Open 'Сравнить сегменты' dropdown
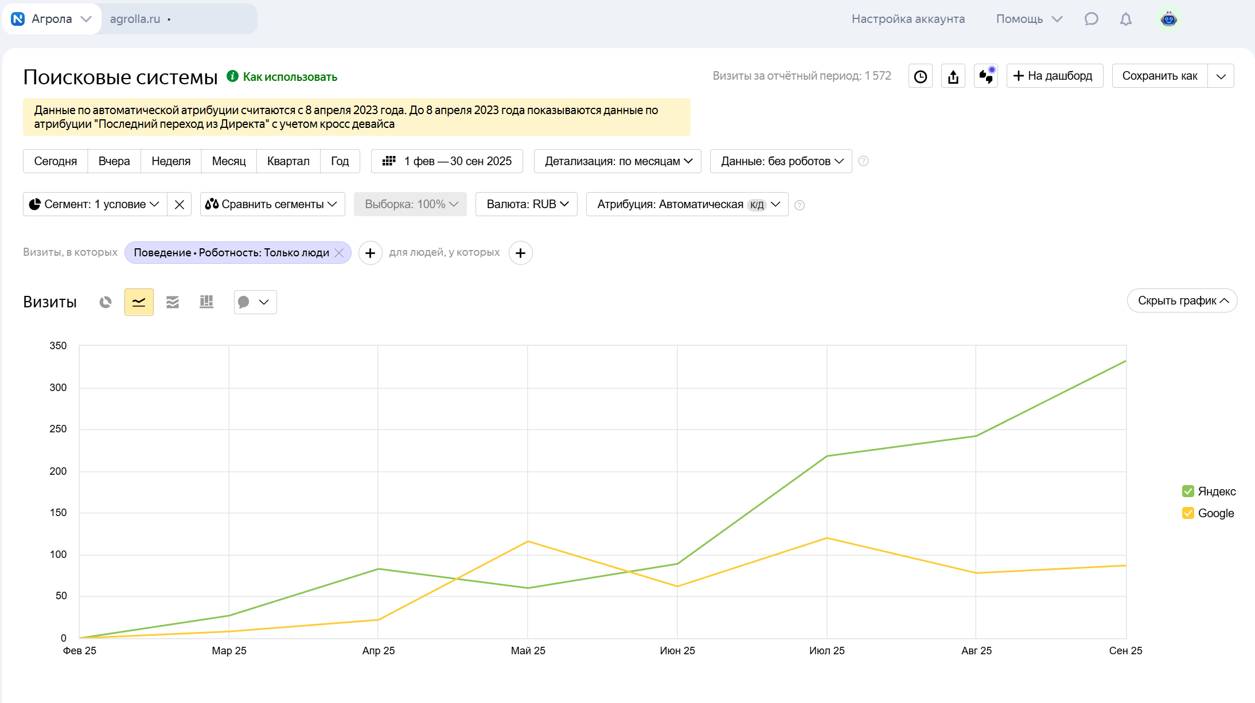Image resolution: width=1255 pixels, height=703 pixels. pyautogui.click(x=272, y=205)
